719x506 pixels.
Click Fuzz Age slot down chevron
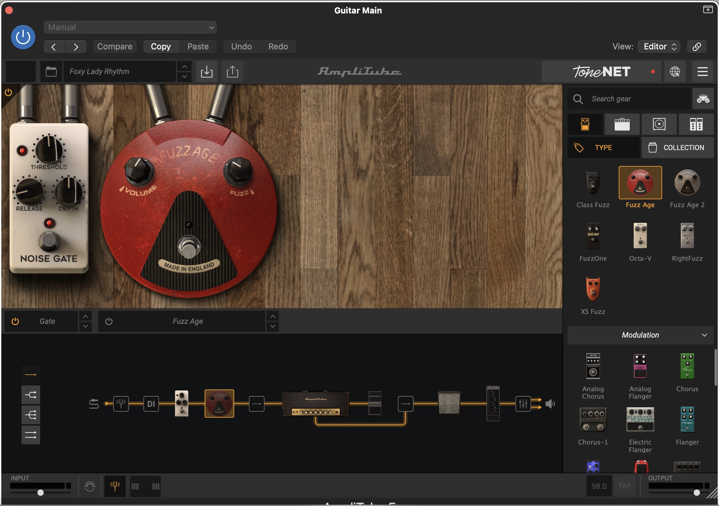[x=273, y=326]
